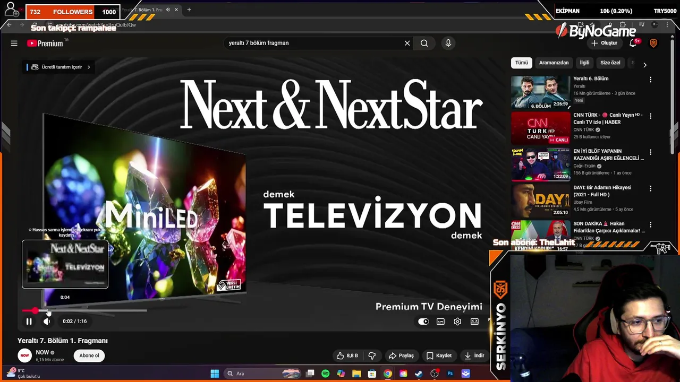Show more filter chips with right arrow
Viewport: 680px width, 382px height.
pyautogui.click(x=645, y=65)
